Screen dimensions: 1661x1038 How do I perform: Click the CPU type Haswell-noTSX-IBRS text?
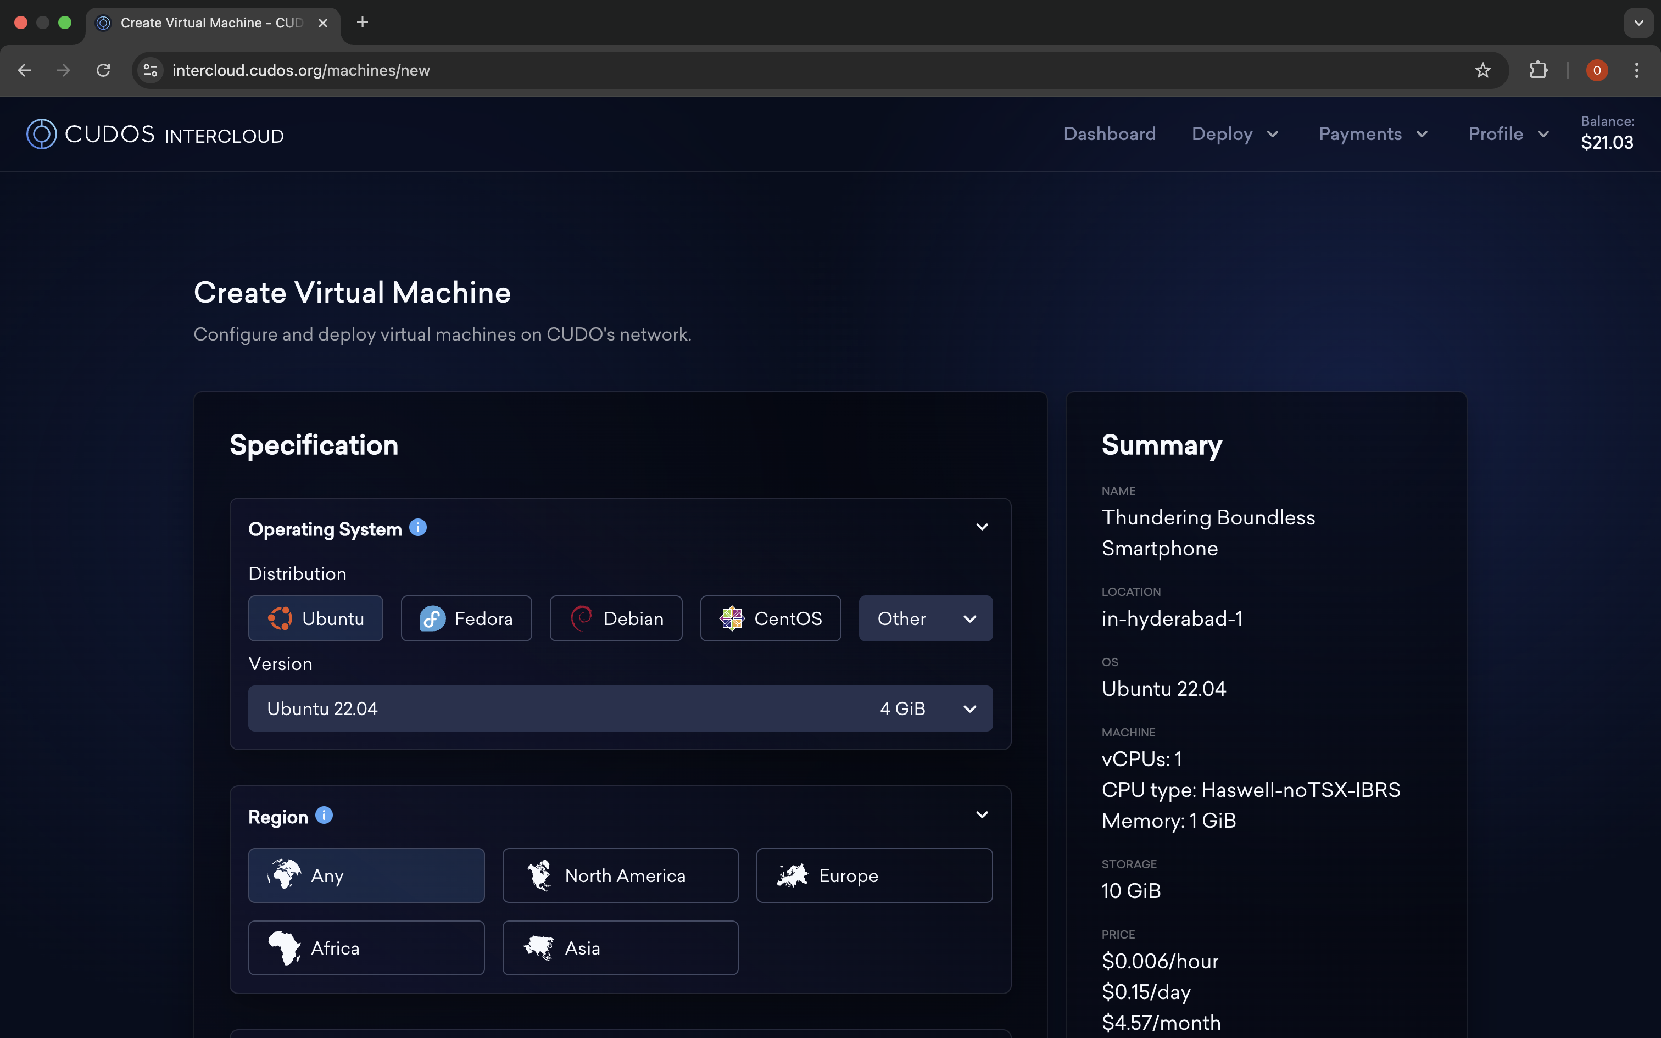tap(1251, 790)
